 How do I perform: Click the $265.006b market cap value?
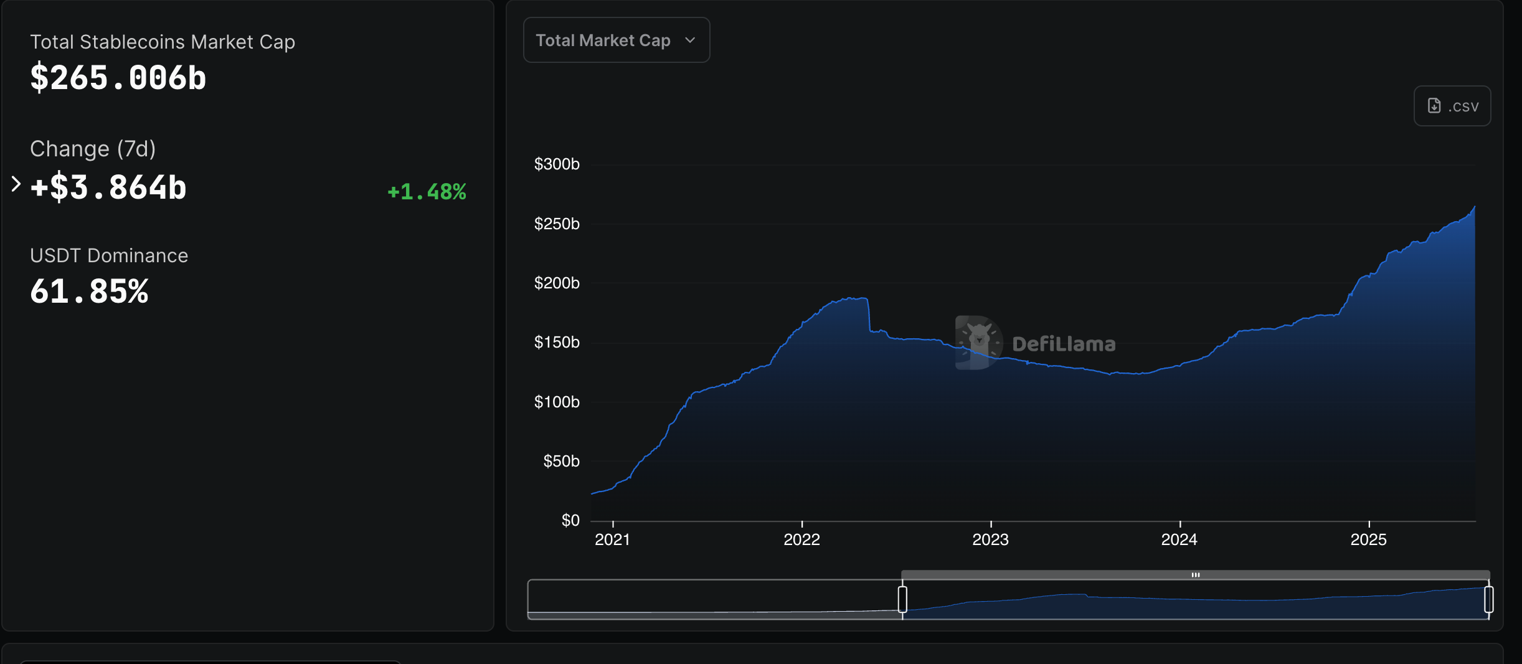[118, 78]
